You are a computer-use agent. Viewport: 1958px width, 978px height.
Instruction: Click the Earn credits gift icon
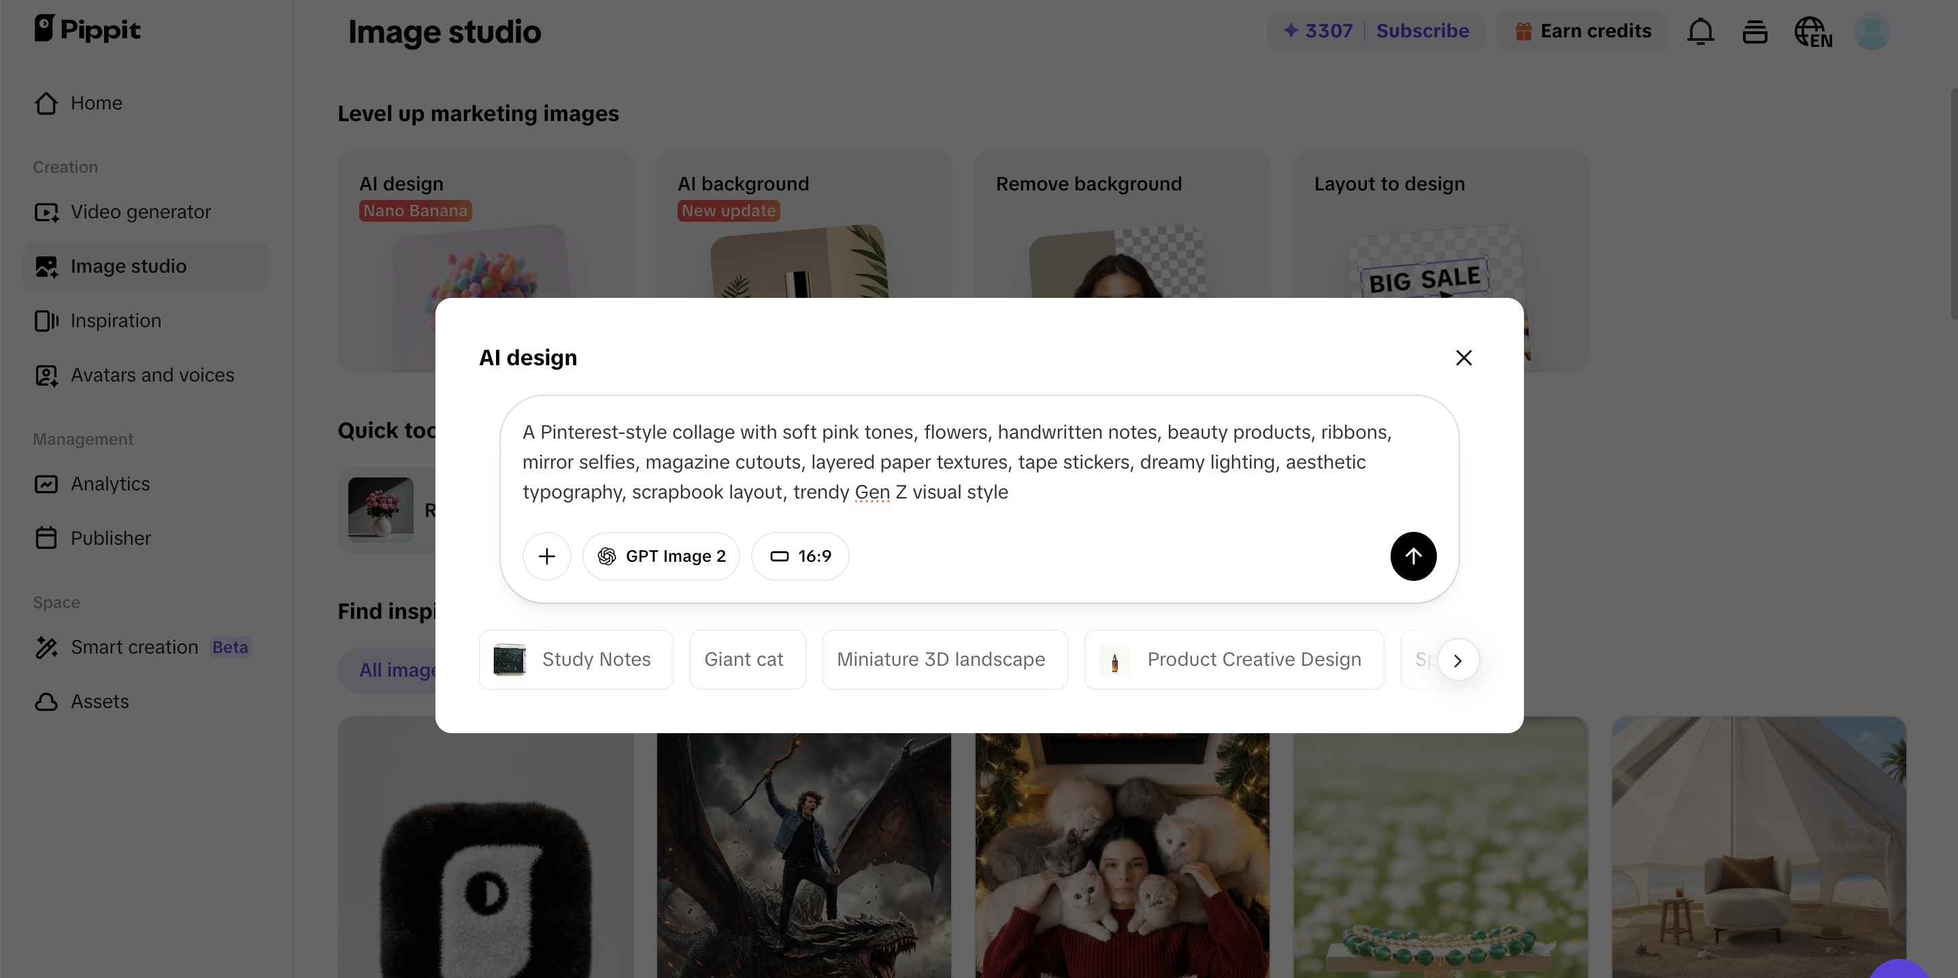point(1523,31)
